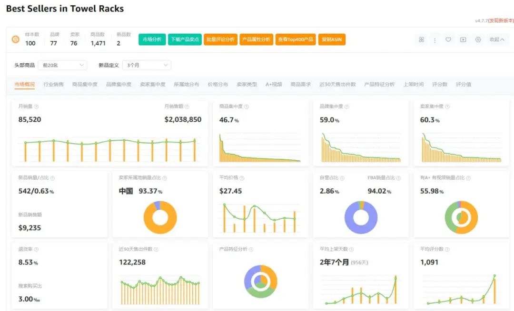
Task: Click the 有A+有视频 green-orange donut chart
Action: pos(462,217)
